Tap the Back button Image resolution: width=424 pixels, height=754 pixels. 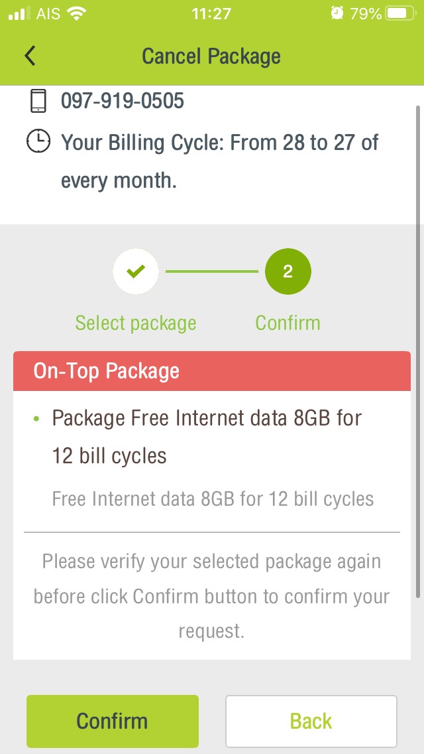click(x=311, y=721)
